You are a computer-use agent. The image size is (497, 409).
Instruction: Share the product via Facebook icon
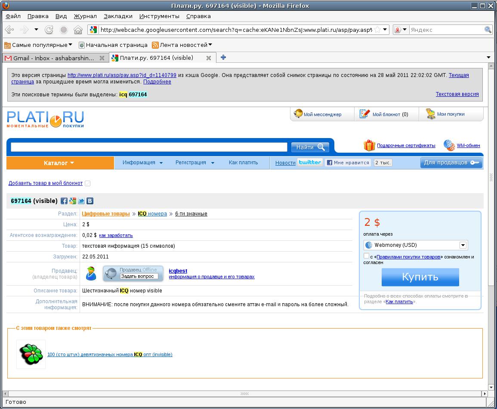tap(64, 201)
